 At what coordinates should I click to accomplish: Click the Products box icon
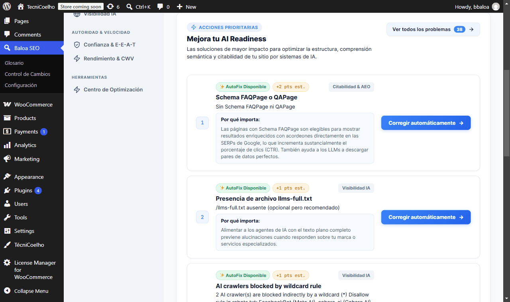point(7,118)
